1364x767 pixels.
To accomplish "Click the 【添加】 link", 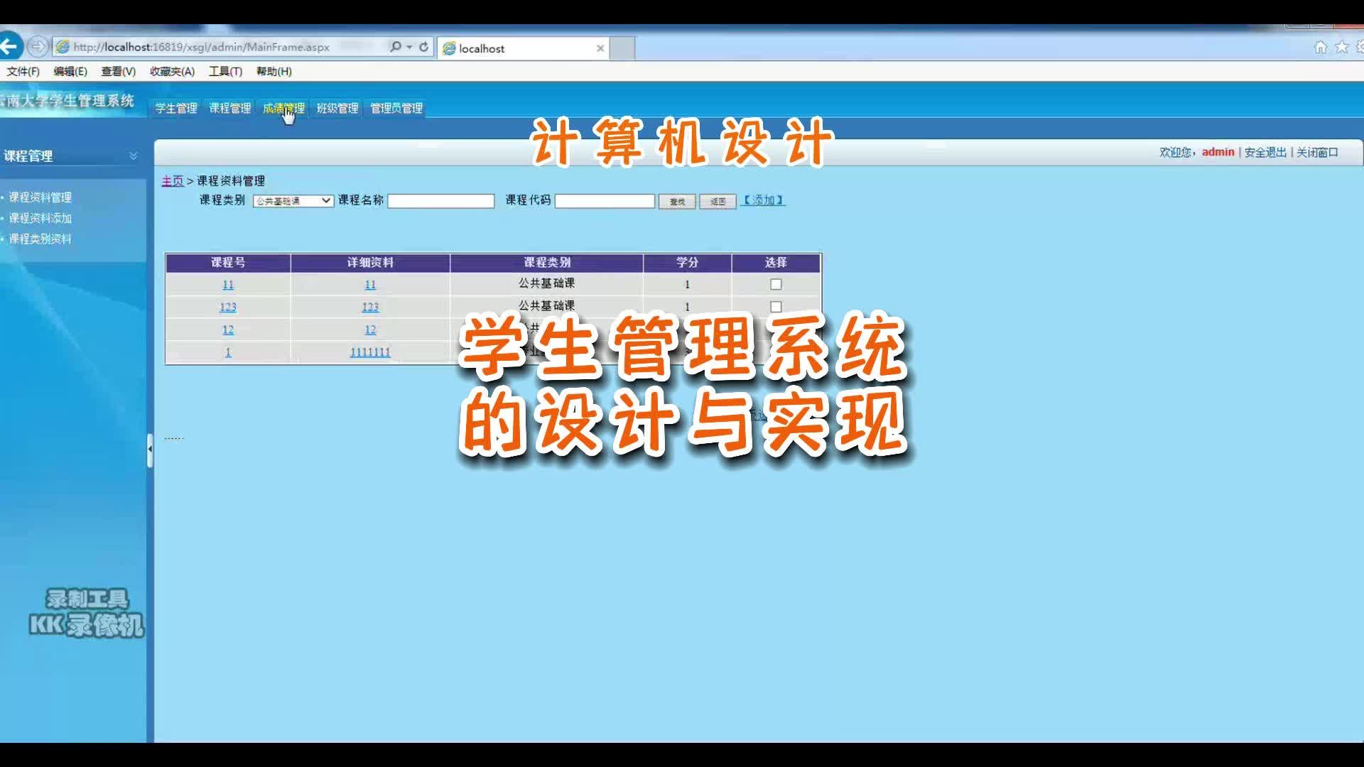I will point(763,200).
